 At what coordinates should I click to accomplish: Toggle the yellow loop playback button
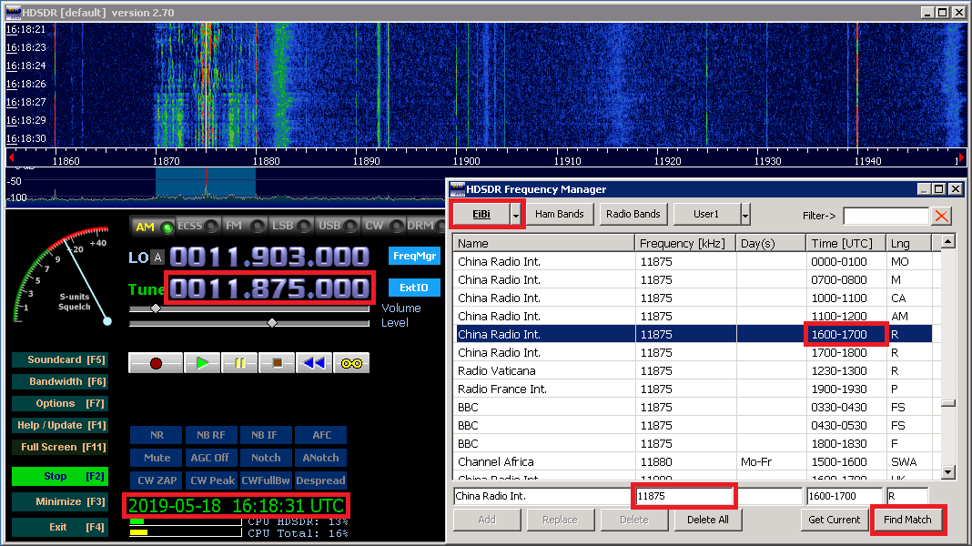coord(351,363)
